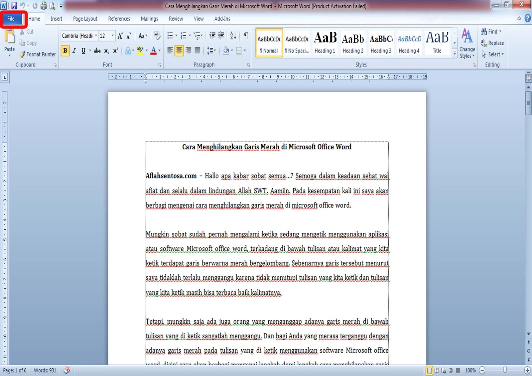Apply italic formatting
This screenshot has height=376, width=532.
point(74,51)
